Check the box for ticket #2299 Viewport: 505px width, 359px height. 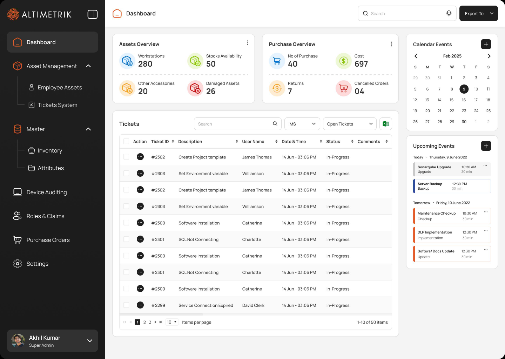coord(126,305)
